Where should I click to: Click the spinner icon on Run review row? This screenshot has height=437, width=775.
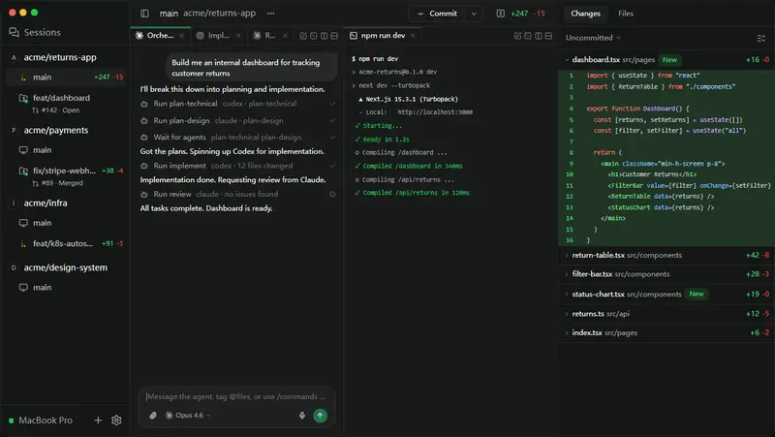(x=332, y=195)
